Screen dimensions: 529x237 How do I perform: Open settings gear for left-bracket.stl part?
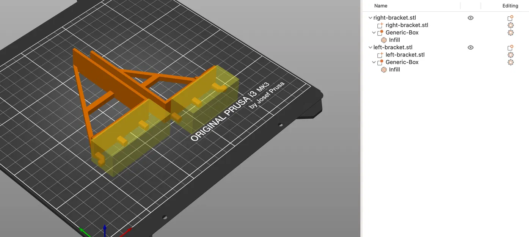pyautogui.click(x=510, y=55)
